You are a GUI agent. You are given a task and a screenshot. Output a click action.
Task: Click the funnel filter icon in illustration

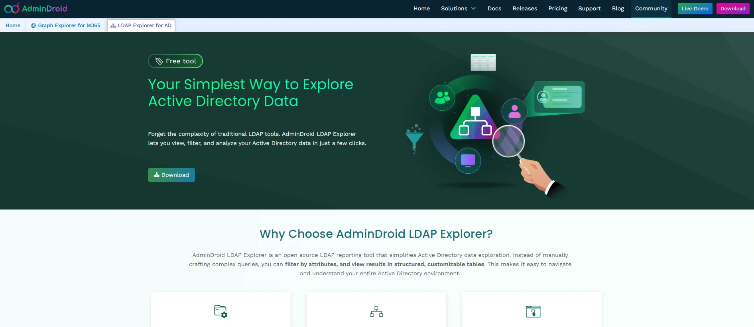(x=414, y=139)
